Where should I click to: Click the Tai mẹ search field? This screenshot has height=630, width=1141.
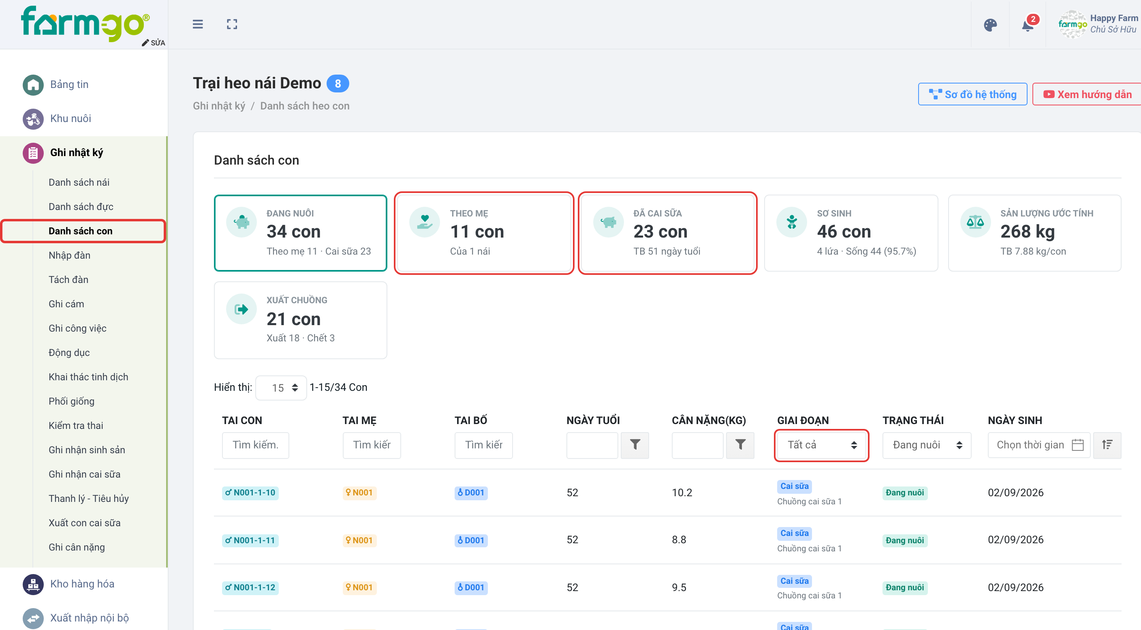372,445
